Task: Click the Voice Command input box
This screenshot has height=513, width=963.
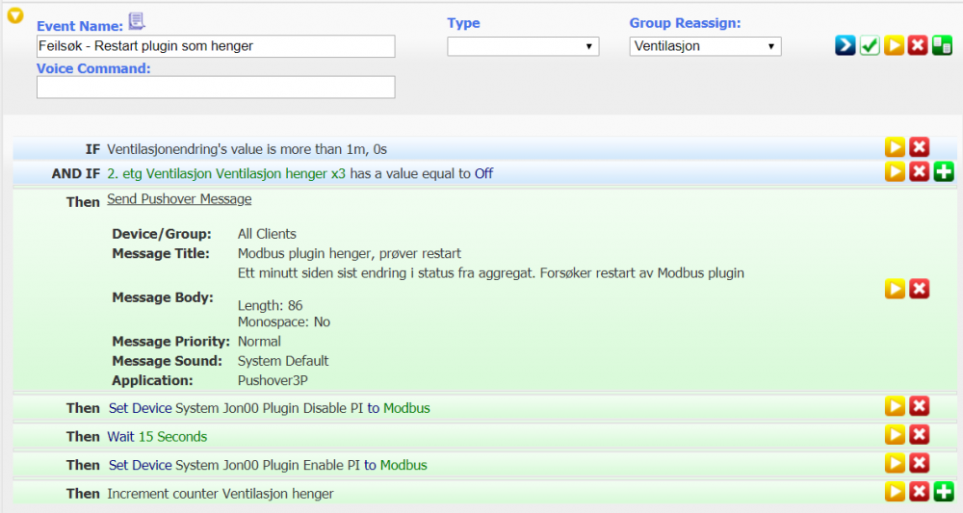Action: pos(216,88)
